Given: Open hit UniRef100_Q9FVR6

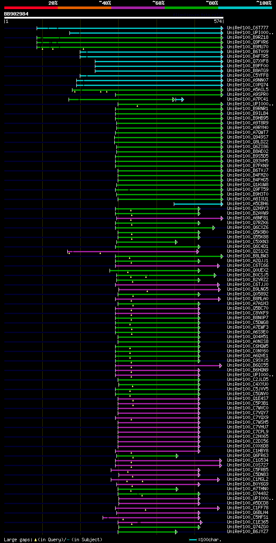Looking at the screenshot, I should [248, 42].
